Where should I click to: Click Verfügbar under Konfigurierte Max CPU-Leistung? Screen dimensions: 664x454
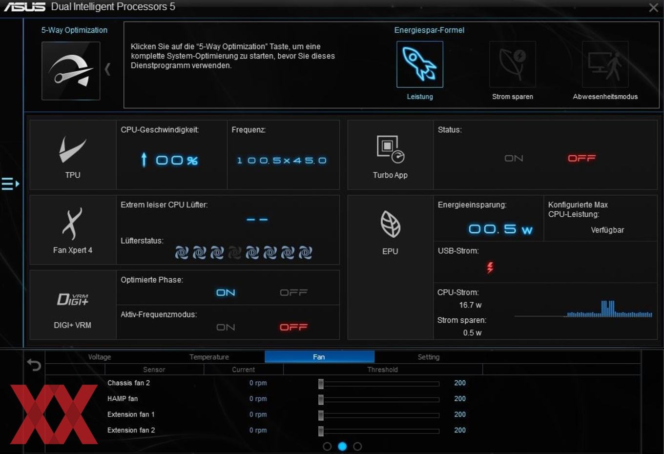607,230
